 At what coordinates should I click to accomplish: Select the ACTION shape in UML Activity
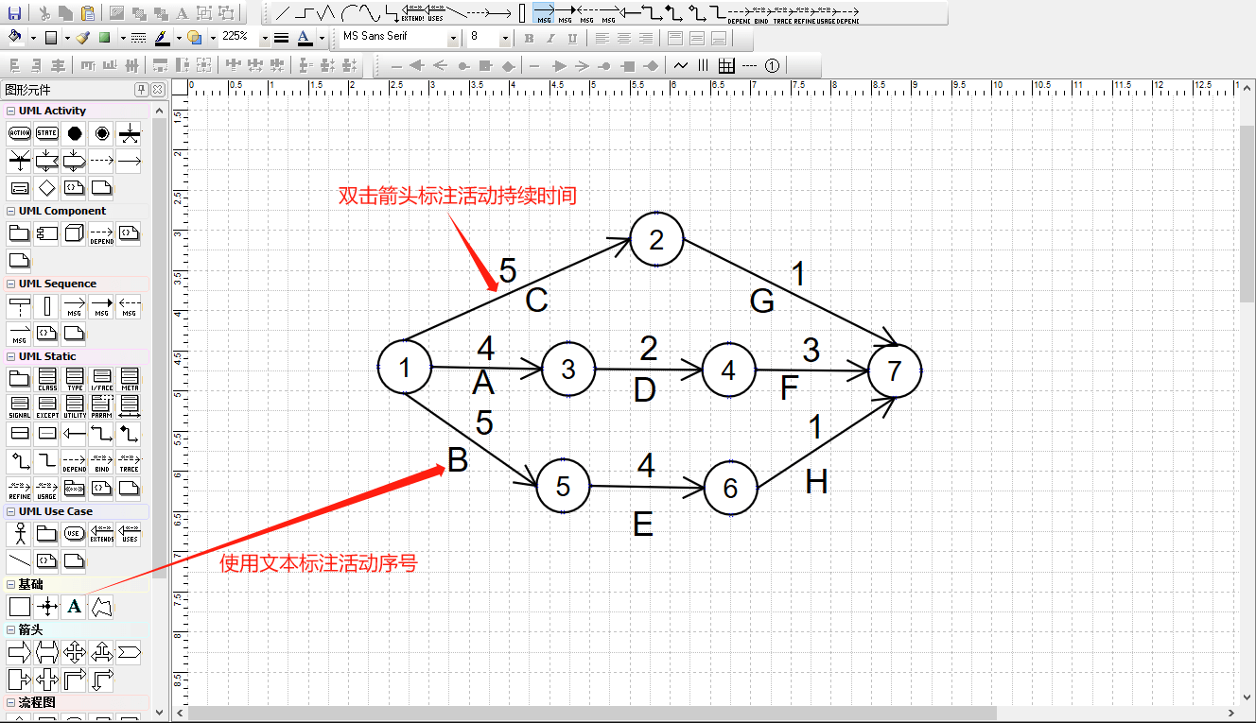19,133
